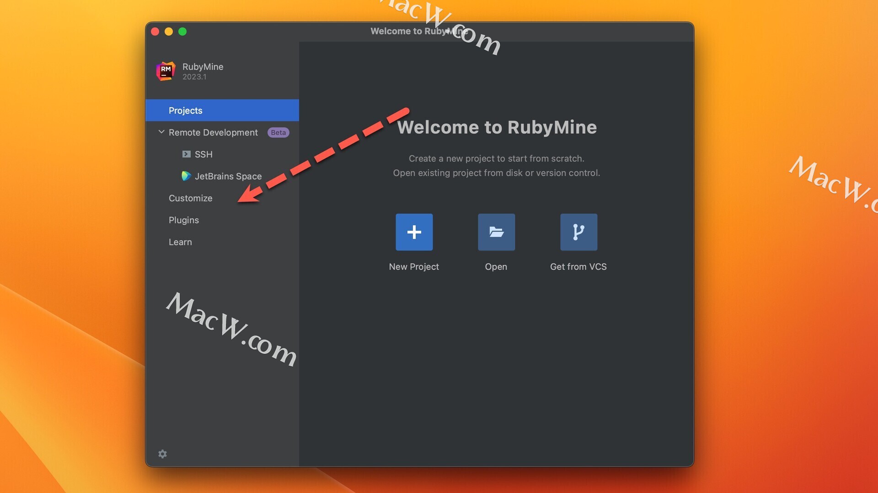The height and width of the screenshot is (493, 878).
Task: Open settings gear icon in sidebar
Action: (x=162, y=454)
